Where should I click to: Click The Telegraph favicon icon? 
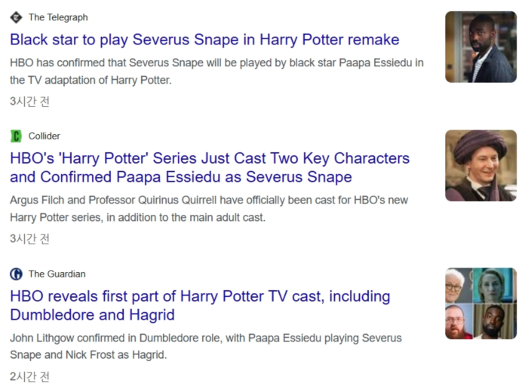[16, 17]
